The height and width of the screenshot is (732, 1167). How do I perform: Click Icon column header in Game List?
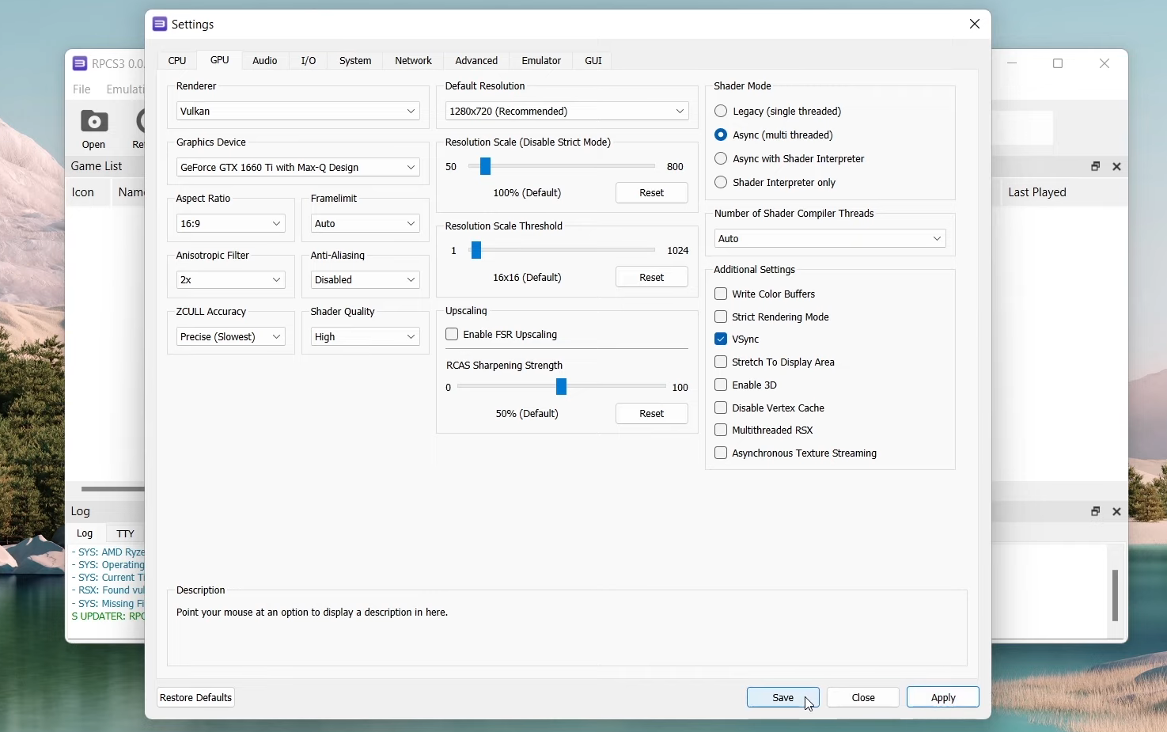pyautogui.click(x=87, y=193)
